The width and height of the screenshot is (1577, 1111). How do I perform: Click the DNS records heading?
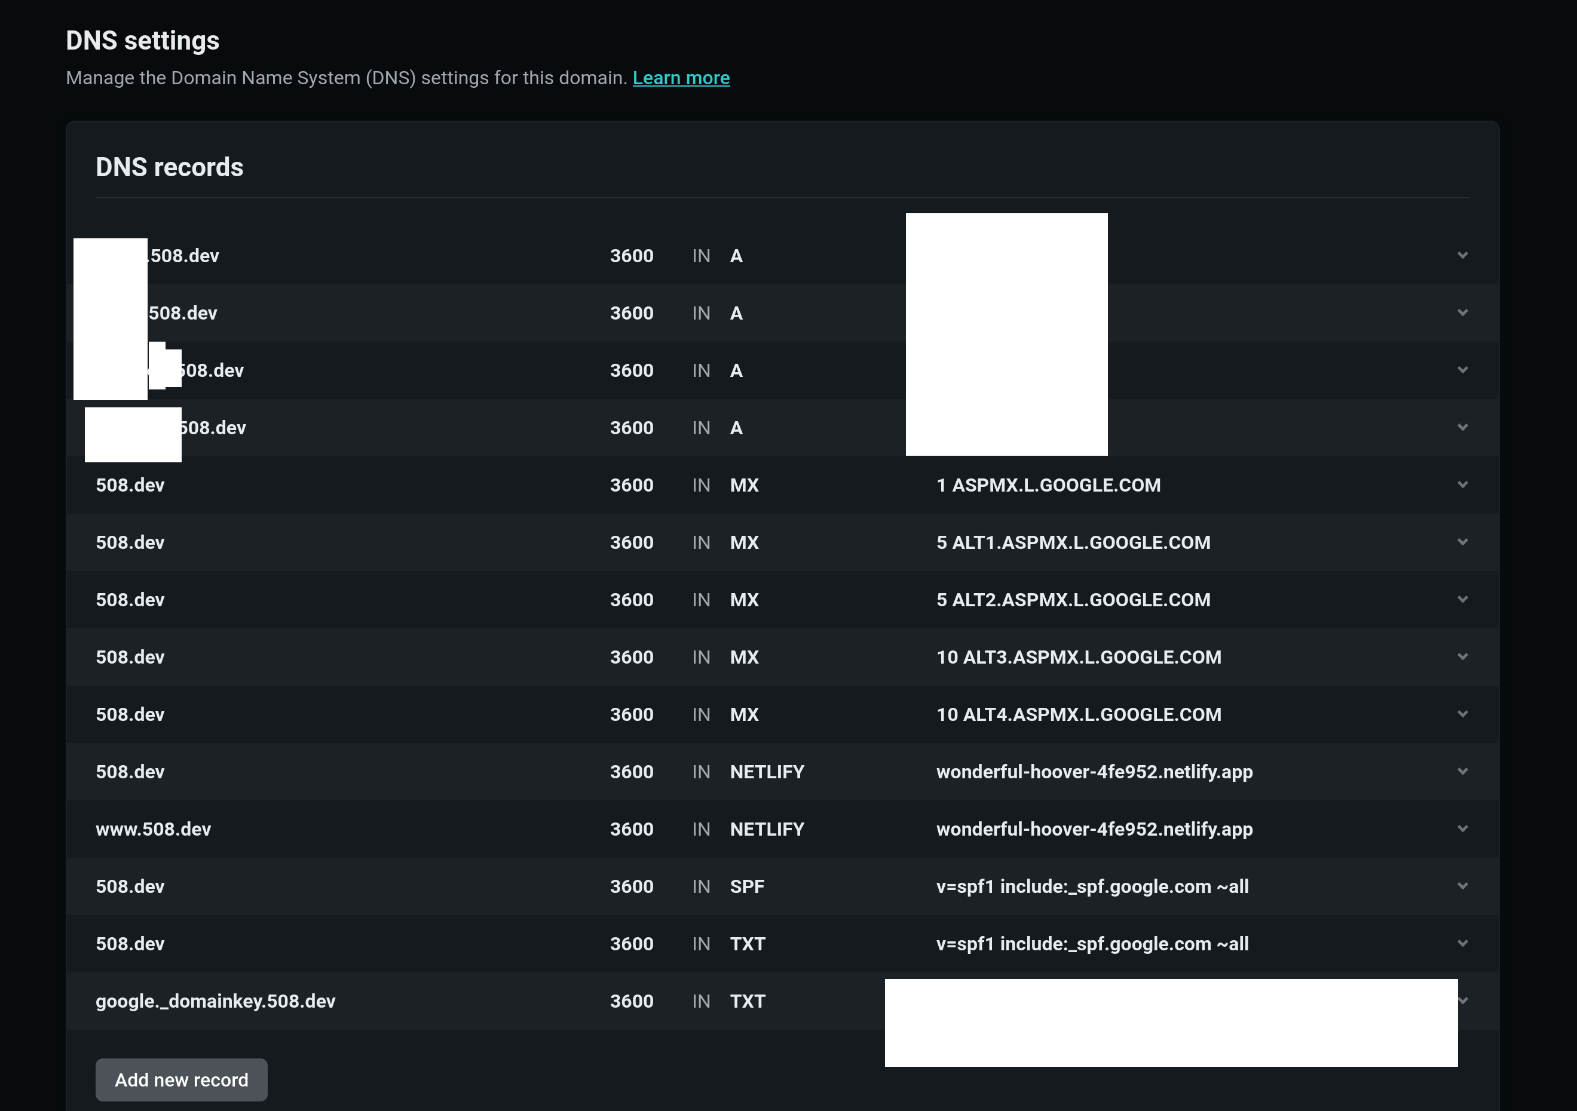coord(170,167)
